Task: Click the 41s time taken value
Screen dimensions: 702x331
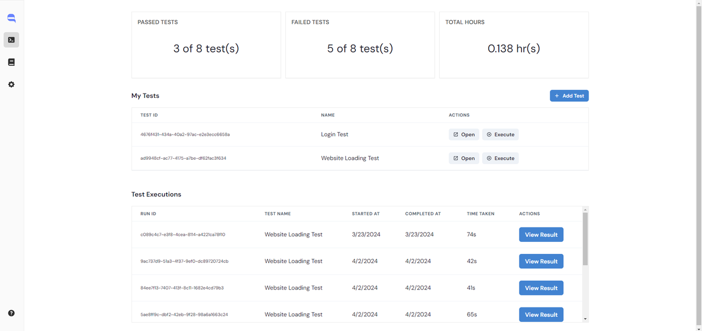Action: coord(471,288)
